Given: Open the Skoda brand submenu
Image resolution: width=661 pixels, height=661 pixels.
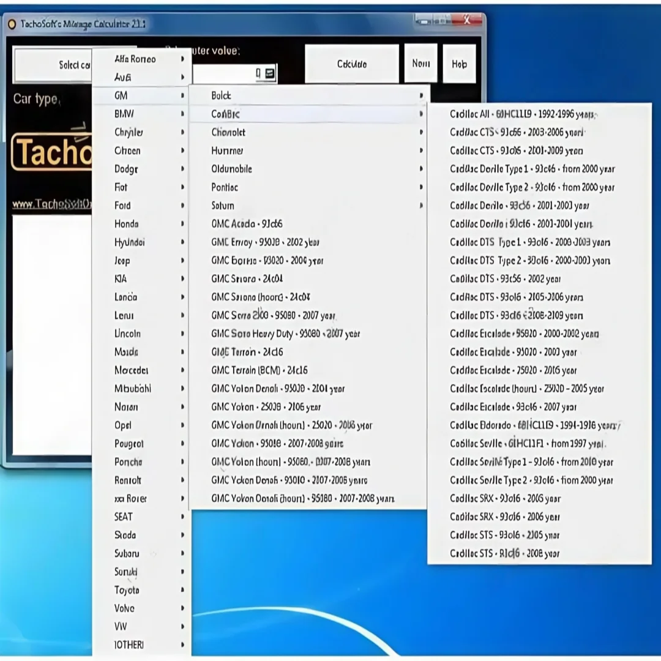Looking at the screenshot, I should pyautogui.click(x=141, y=536).
